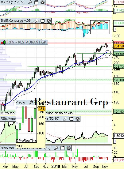Click the candlestick icon beside RTN
The height and width of the screenshot is (169, 124).
[3, 42]
